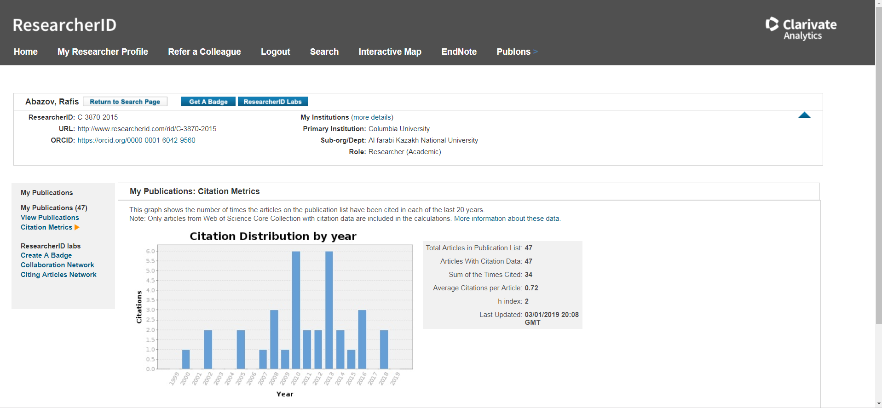Click the 2010 citation bar in chart

point(296,310)
